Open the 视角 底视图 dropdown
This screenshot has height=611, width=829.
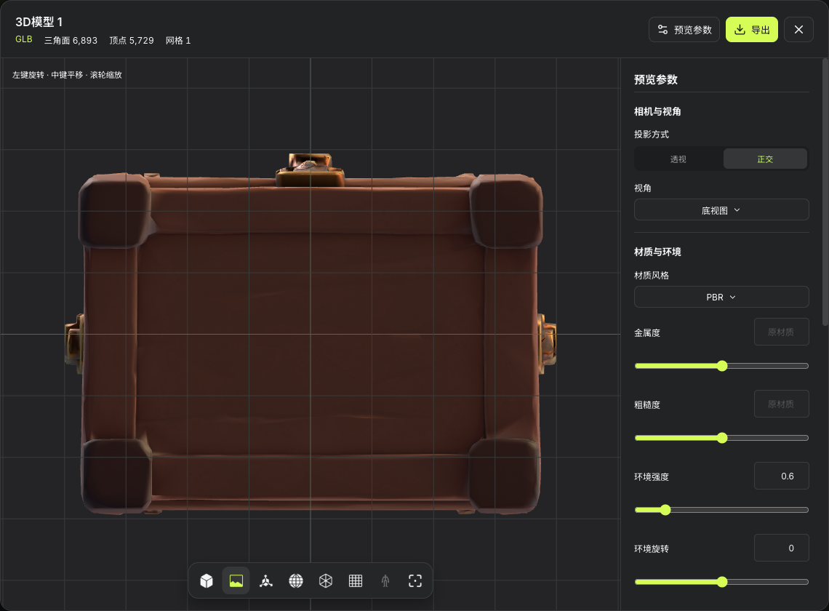tap(721, 210)
